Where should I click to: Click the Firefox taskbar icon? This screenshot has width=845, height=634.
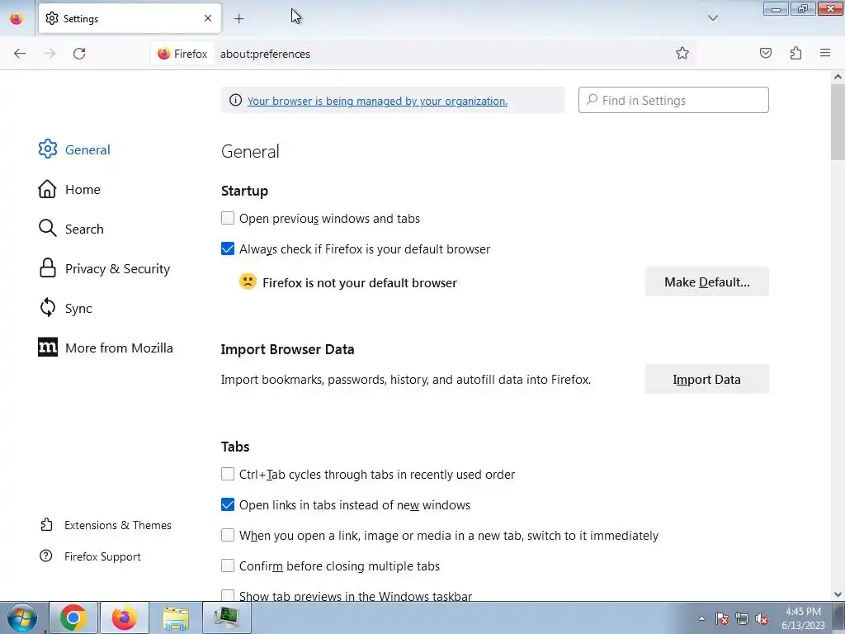point(124,617)
